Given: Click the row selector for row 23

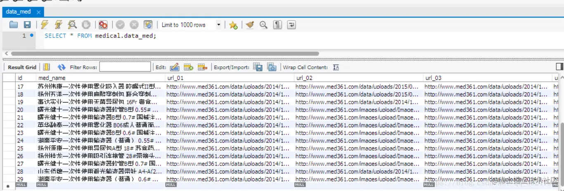Looking at the screenshot, I should (9, 133).
